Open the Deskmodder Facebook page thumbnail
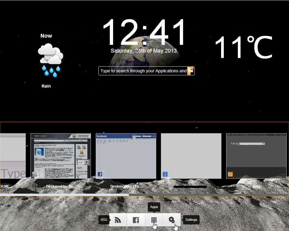289x231 pixels. (126, 156)
